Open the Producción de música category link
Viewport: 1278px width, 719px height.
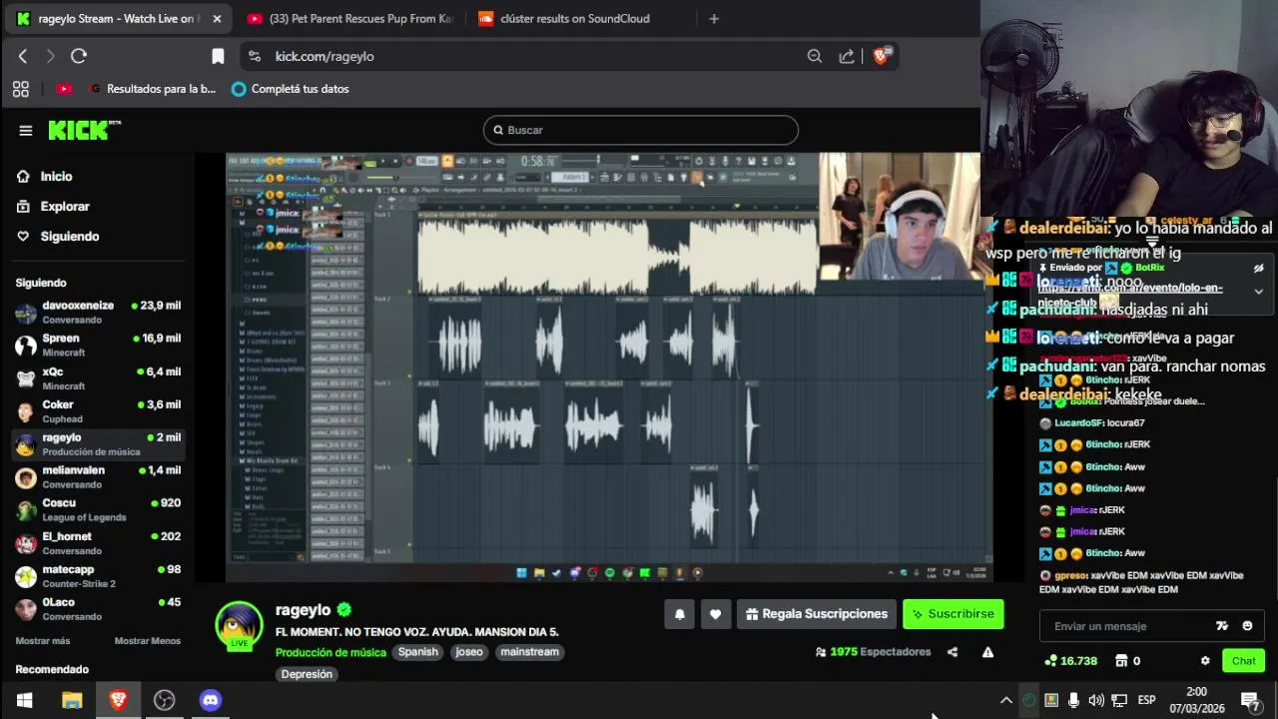tap(330, 652)
